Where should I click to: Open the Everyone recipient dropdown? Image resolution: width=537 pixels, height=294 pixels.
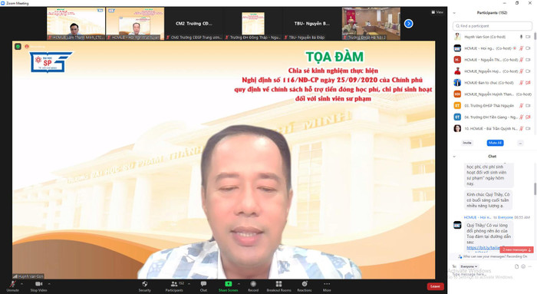pyautogui.click(x=469, y=266)
